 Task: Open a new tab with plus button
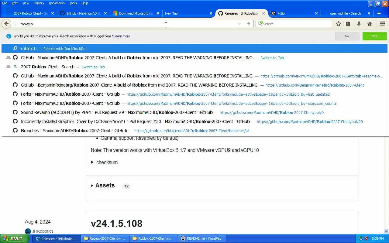[379, 13]
